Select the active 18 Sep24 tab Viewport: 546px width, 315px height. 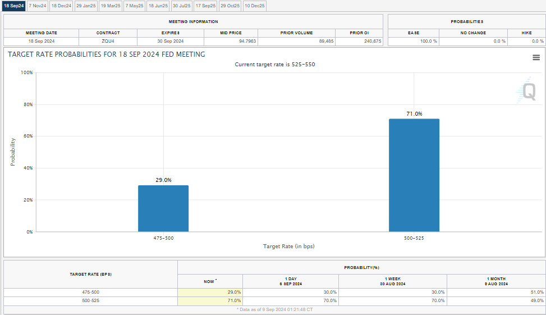(13, 6)
